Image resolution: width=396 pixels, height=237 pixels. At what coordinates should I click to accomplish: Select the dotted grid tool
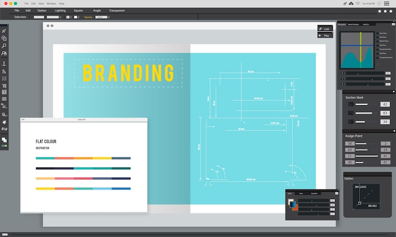tap(4, 78)
